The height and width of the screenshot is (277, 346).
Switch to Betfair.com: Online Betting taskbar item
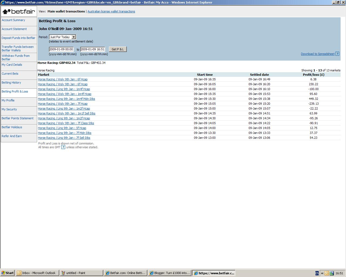coord(126,273)
